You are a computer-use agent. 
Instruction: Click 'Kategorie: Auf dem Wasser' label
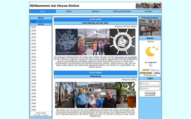pyautogui.click(x=125, y=26)
